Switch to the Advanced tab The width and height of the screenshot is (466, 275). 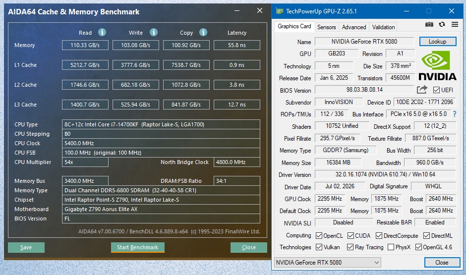pos(354,27)
